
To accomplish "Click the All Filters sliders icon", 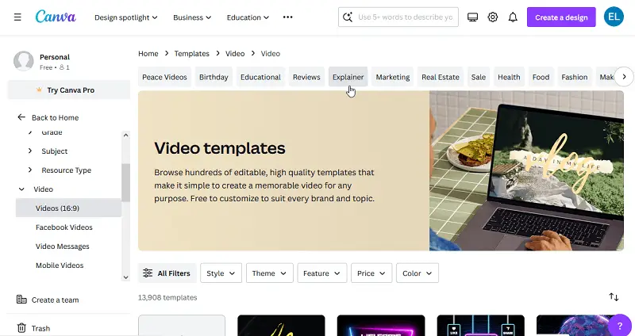I will coord(148,273).
